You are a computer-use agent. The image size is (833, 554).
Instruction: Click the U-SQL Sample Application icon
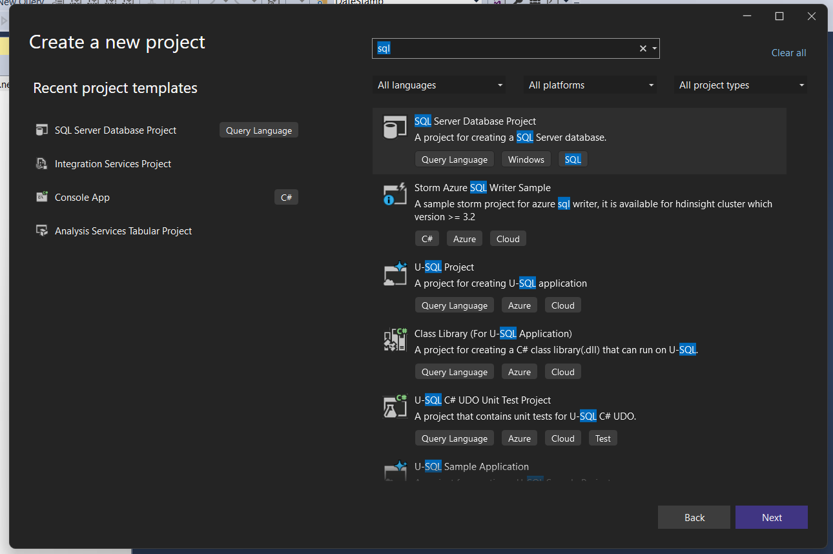coord(395,471)
